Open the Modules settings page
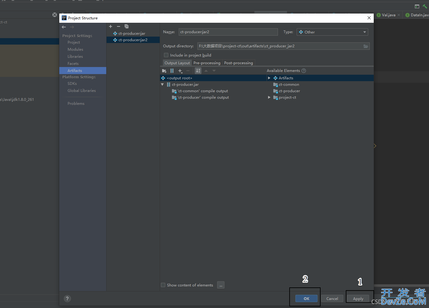 tap(75, 49)
